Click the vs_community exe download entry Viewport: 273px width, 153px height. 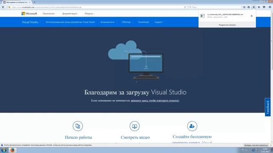227,16
